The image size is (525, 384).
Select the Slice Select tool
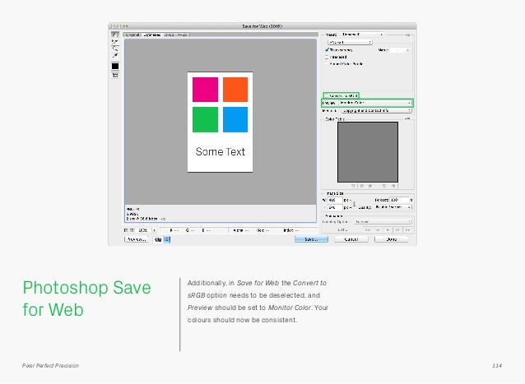[115, 41]
